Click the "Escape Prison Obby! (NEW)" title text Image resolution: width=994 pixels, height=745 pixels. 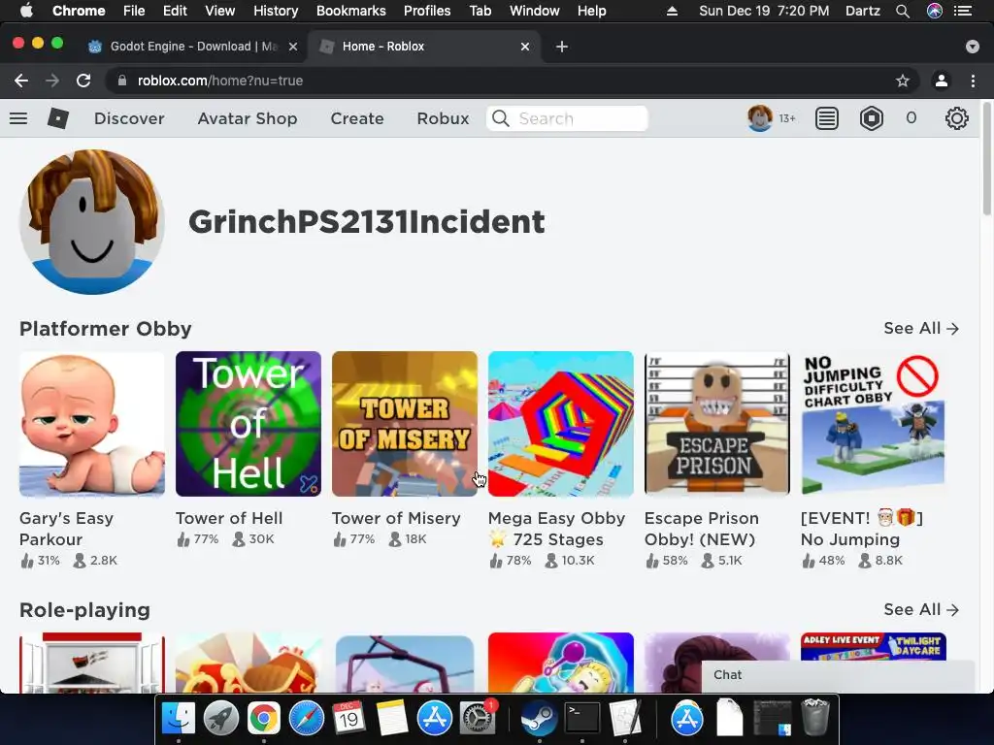pyautogui.click(x=701, y=529)
